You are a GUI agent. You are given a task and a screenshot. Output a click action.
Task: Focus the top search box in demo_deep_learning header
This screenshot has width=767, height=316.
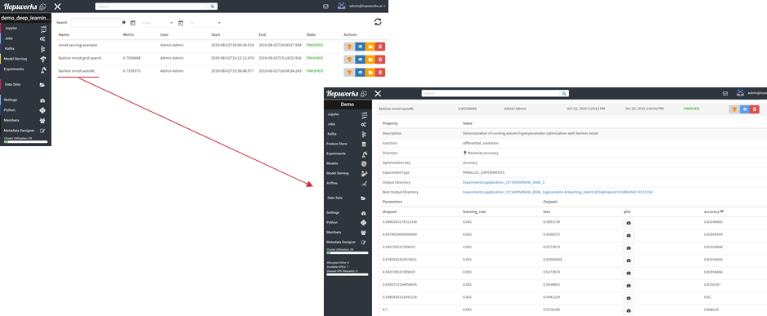tap(152, 7)
